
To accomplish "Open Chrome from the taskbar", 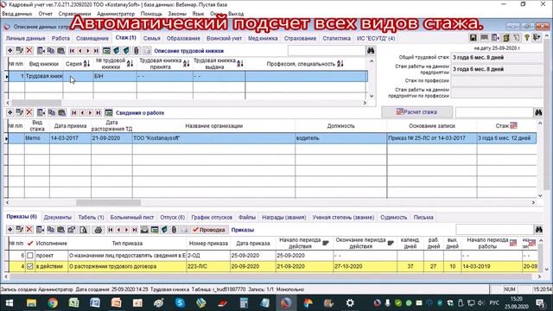I will coord(53,303).
